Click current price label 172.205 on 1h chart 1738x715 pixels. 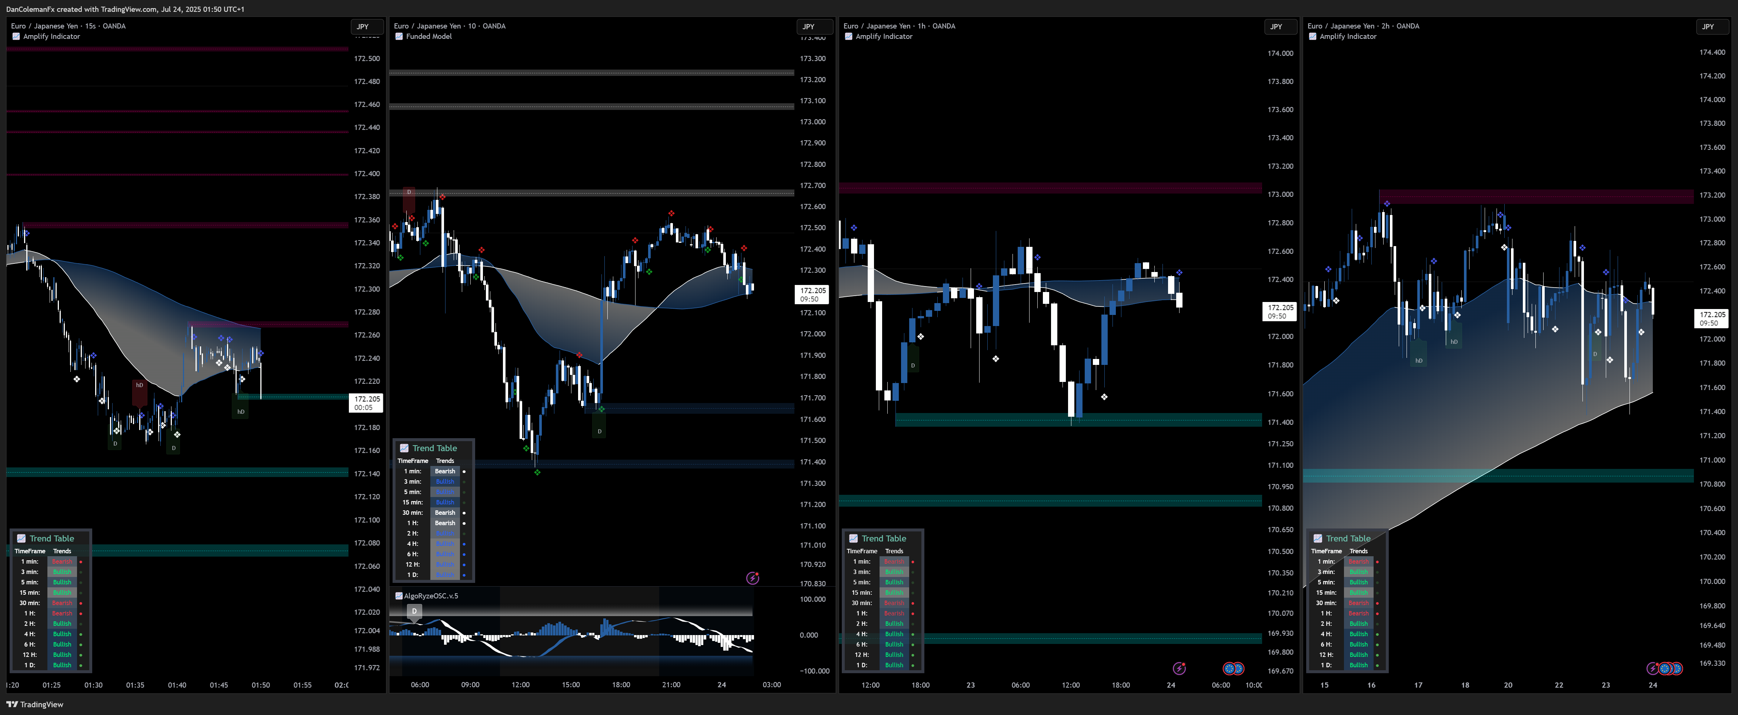click(x=1280, y=311)
